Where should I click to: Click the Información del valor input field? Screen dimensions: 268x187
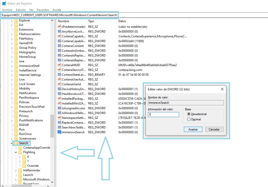163,114
